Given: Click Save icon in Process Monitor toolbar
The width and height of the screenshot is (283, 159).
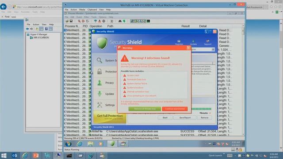Looking at the screenshot, I should tap(71, 21).
